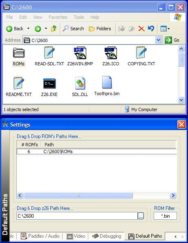Click the Undo toolbar icon
This screenshot has height=243, width=188.
[151, 29]
